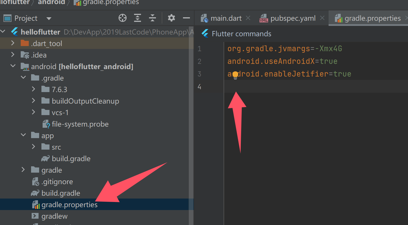Click the Dart file icon on main.dart tab

204,18
